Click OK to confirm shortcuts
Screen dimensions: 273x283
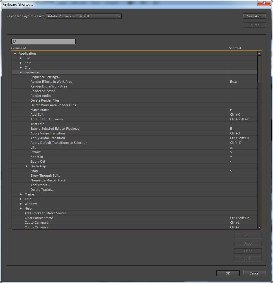pyautogui.click(x=228, y=273)
